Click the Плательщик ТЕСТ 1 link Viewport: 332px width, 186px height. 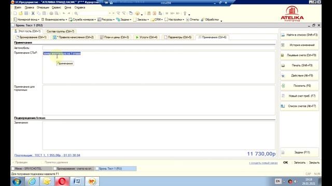tap(47, 155)
